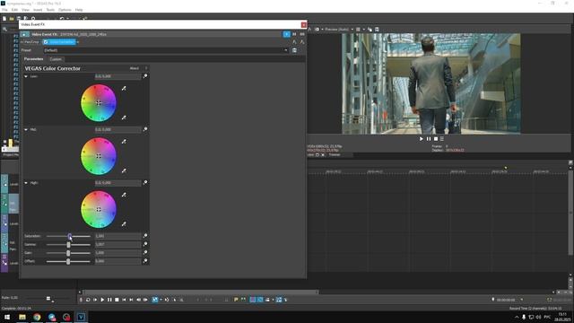
Task: Toggle animation for the Mid parameter
Action: pos(145,129)
